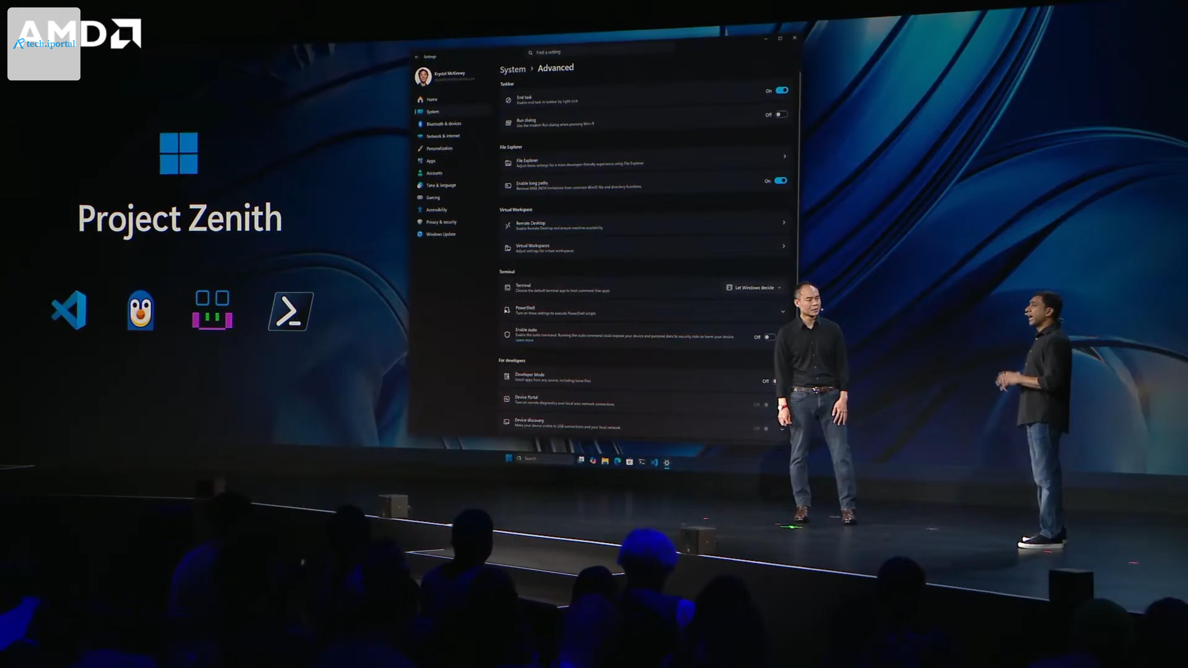Open Task View from the taskbar
1188x668 pixels.
tap(581, 460)
